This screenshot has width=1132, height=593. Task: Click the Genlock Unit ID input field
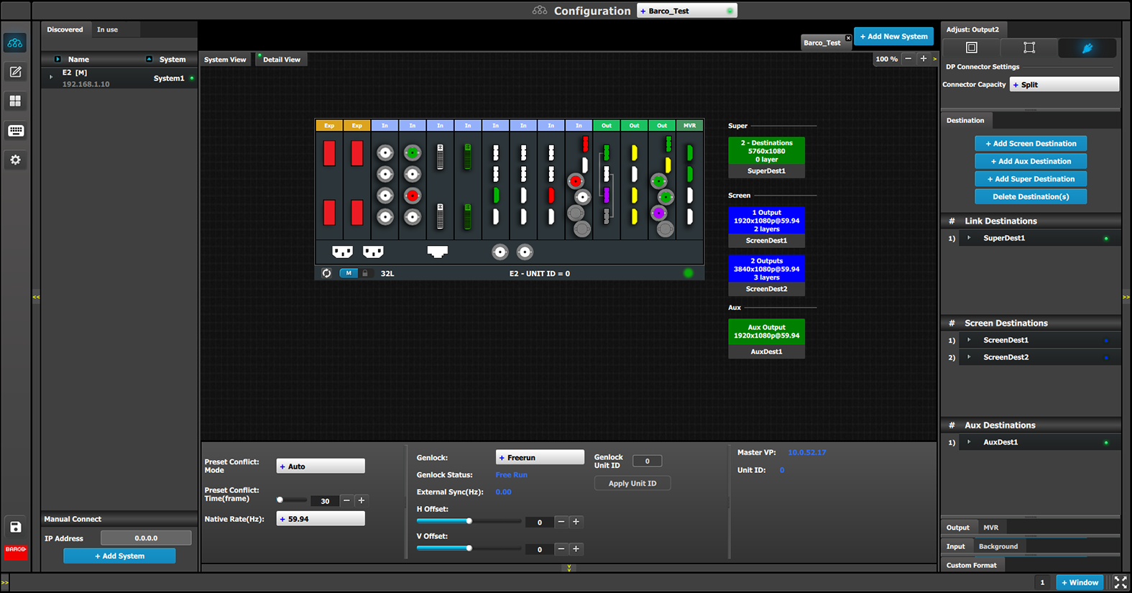[647, 461]
